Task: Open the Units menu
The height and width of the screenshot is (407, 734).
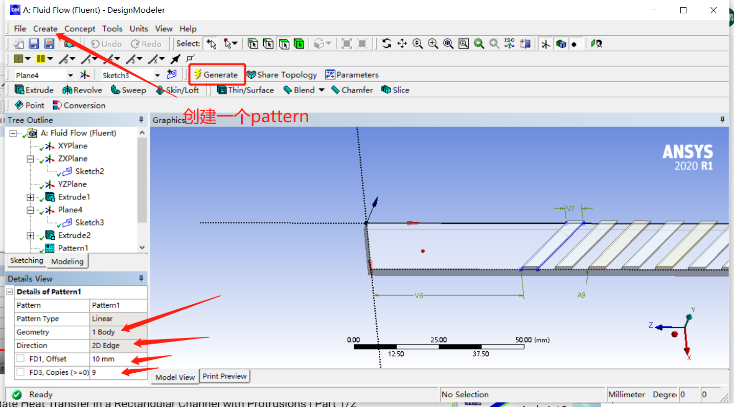Action: click(x=139, y=29)
